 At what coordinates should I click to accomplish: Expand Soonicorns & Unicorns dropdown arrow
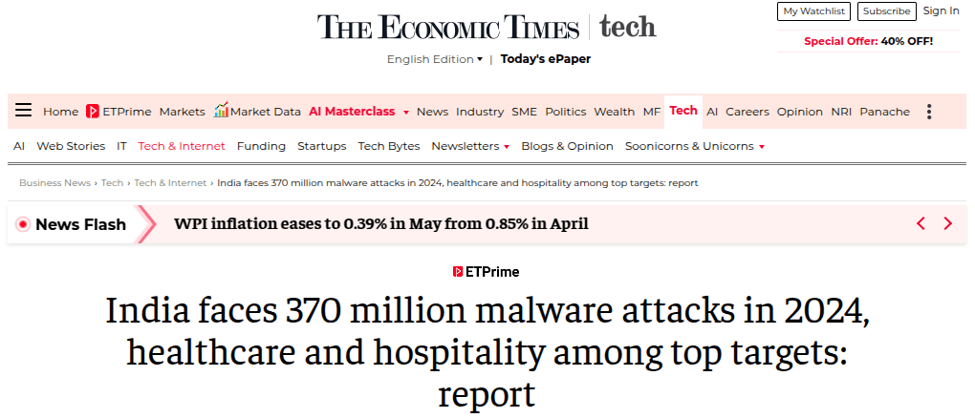tap(762, 147)
